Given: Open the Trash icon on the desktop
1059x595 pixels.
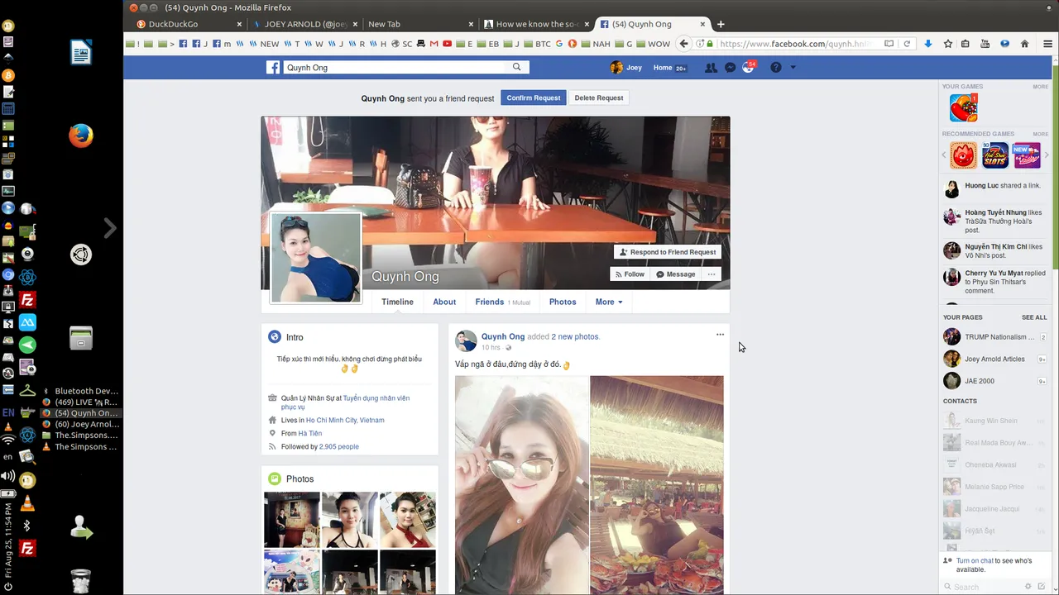Looking at the screenshot, I should coord(80,580).
